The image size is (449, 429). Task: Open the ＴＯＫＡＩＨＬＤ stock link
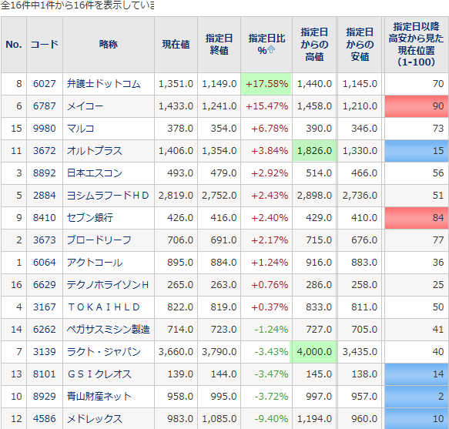104,307
